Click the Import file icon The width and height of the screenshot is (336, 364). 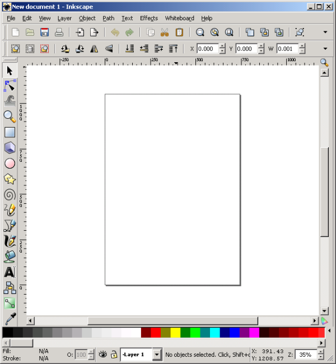(80, 32)
